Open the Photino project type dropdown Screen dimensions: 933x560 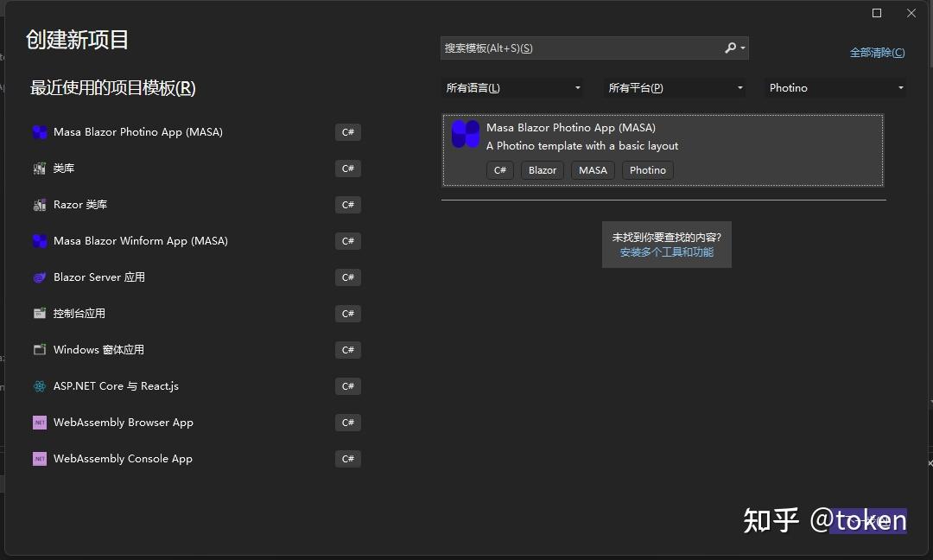click(x=834, y=87)
